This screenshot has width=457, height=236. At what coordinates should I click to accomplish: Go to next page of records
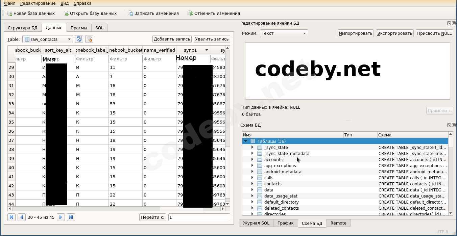(61, 217)
